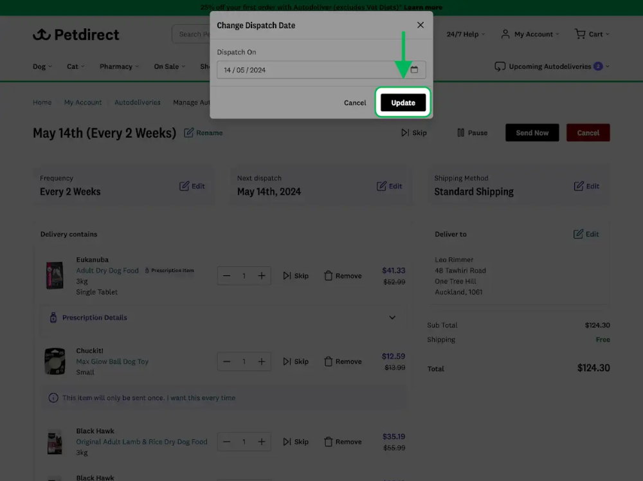Click the Send Now button
Screen dimensions: 643x481
(x=532, y=133)
